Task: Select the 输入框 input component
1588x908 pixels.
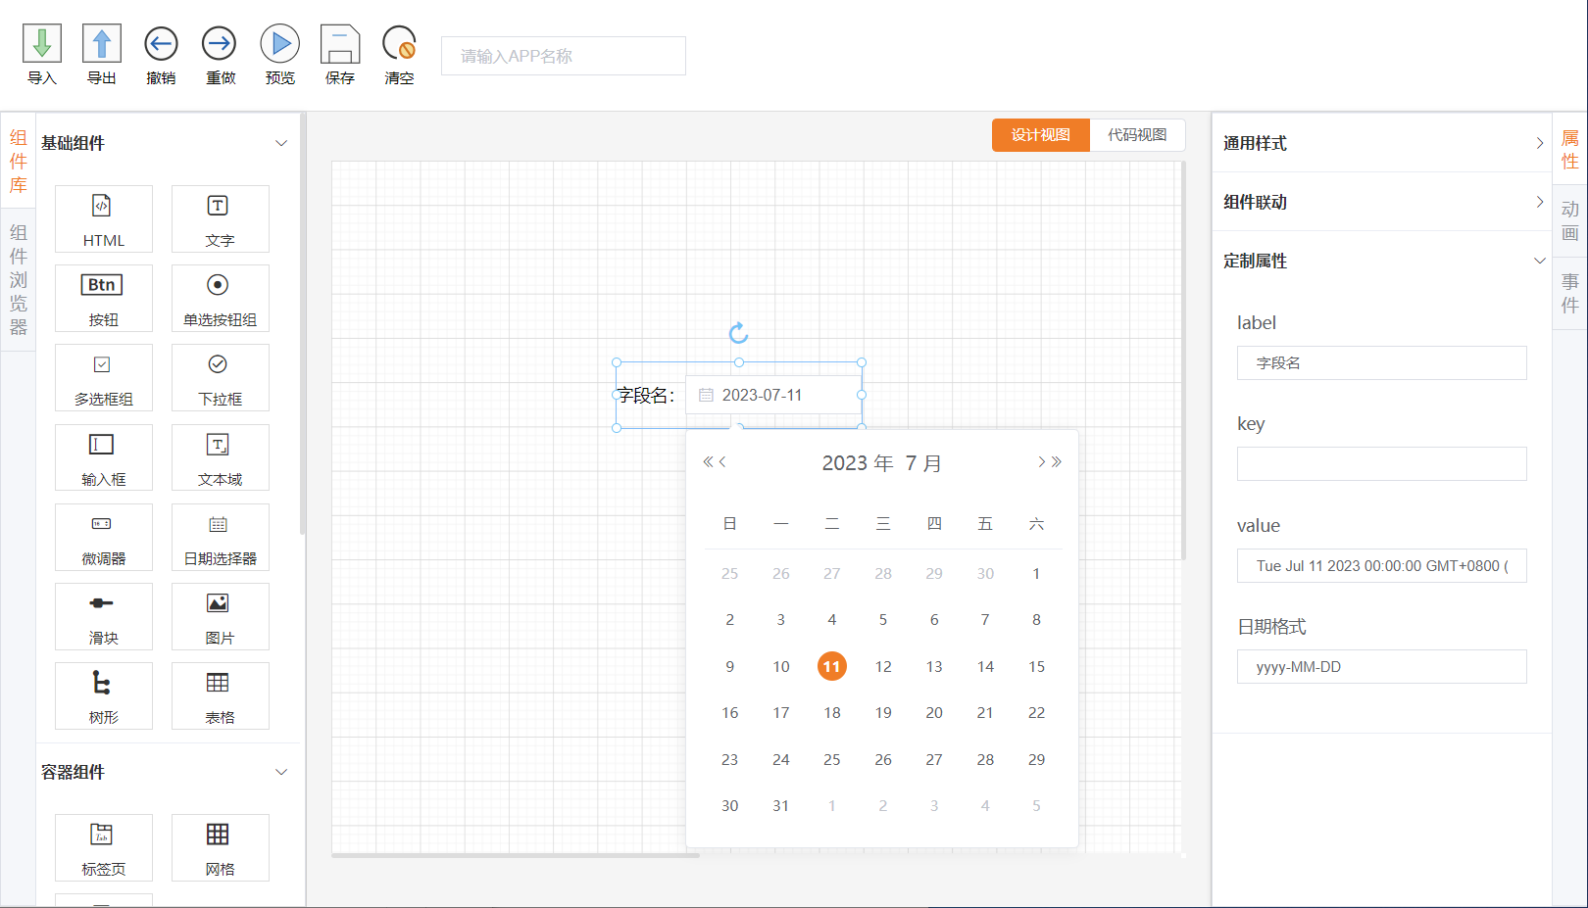Action: [x=104, y=457]
